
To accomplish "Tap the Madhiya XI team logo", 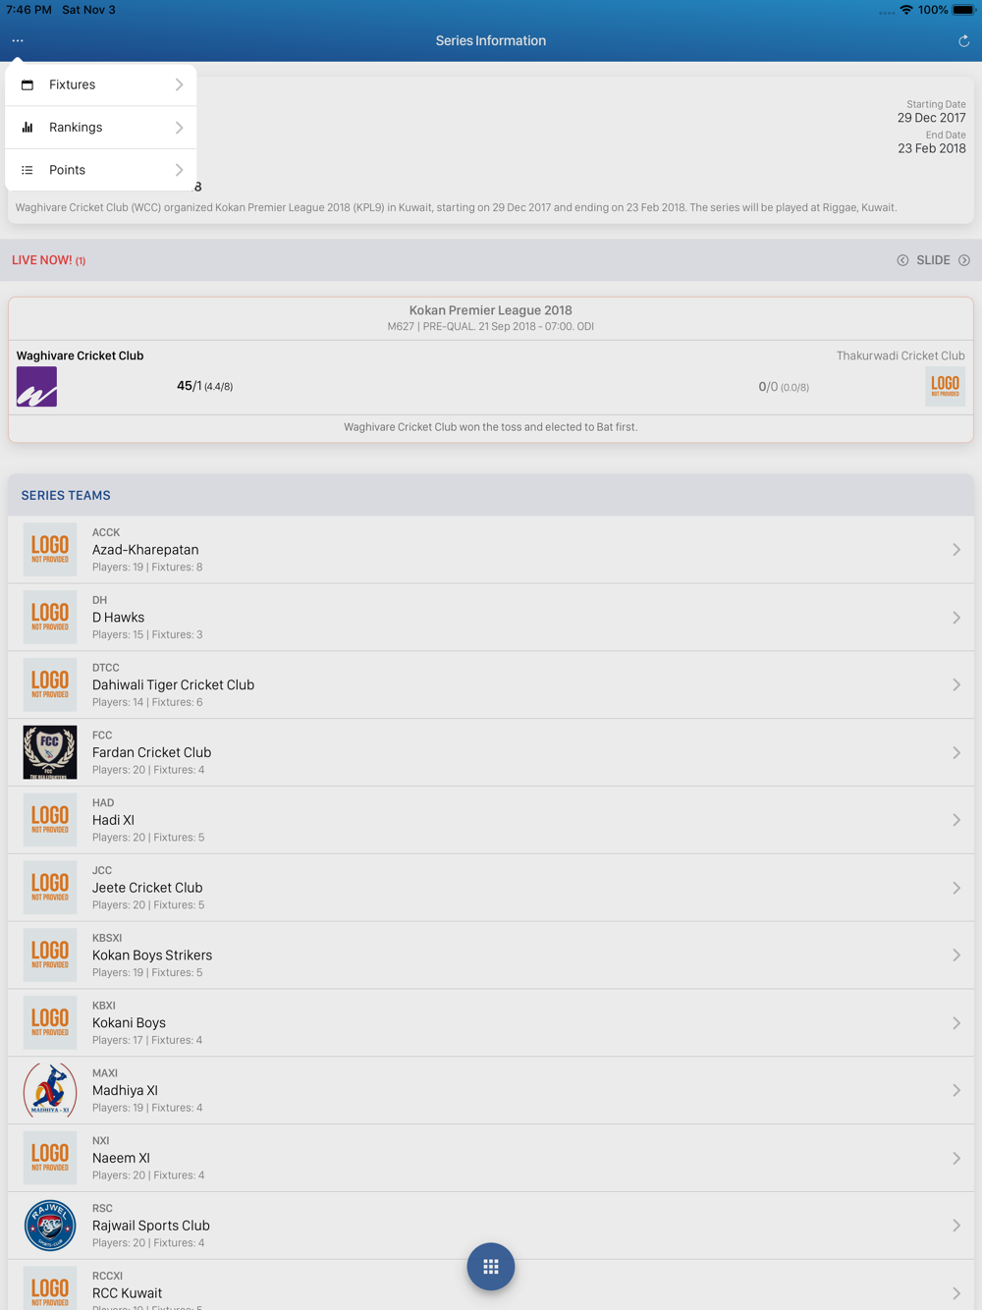I will (x=50, y=1090).
